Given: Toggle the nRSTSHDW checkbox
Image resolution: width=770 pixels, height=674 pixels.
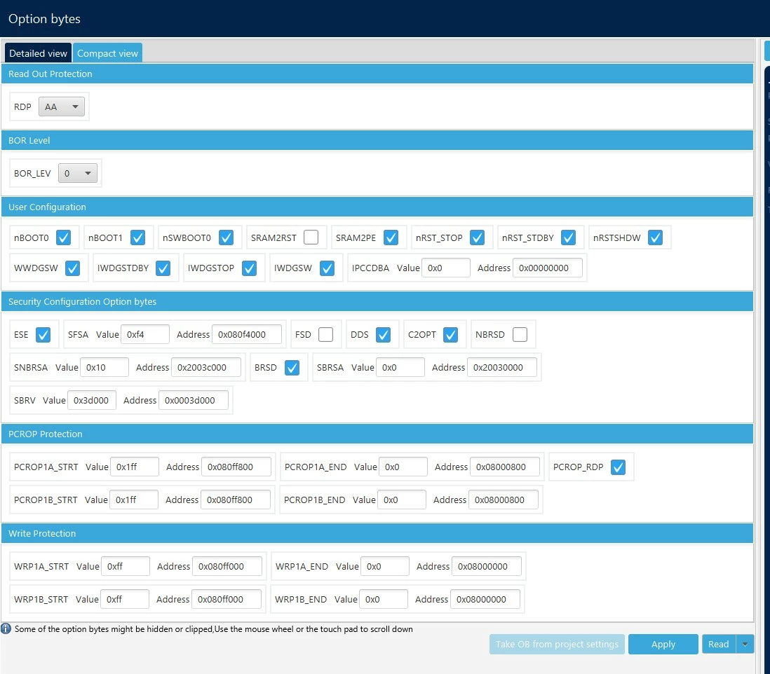Looking at the screenshot, I should click(655, 238).
